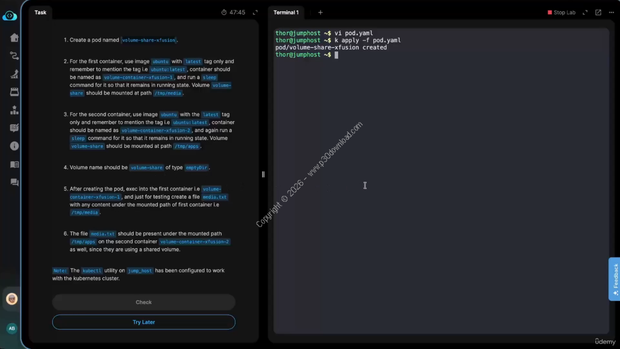Select the Task panel tab
Image resolution: width=620 pixels, height=349 pixels.
click(40, 13)
